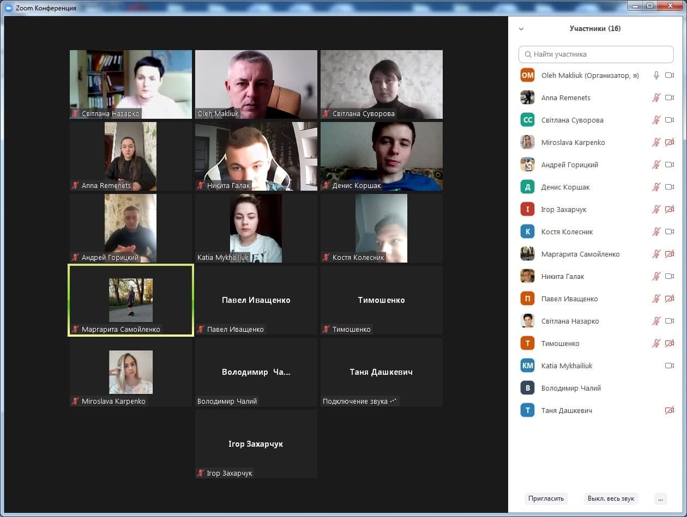Click Костя Колесник's video tile
This screenshot has height=517, width=687.
coord(382,228)
